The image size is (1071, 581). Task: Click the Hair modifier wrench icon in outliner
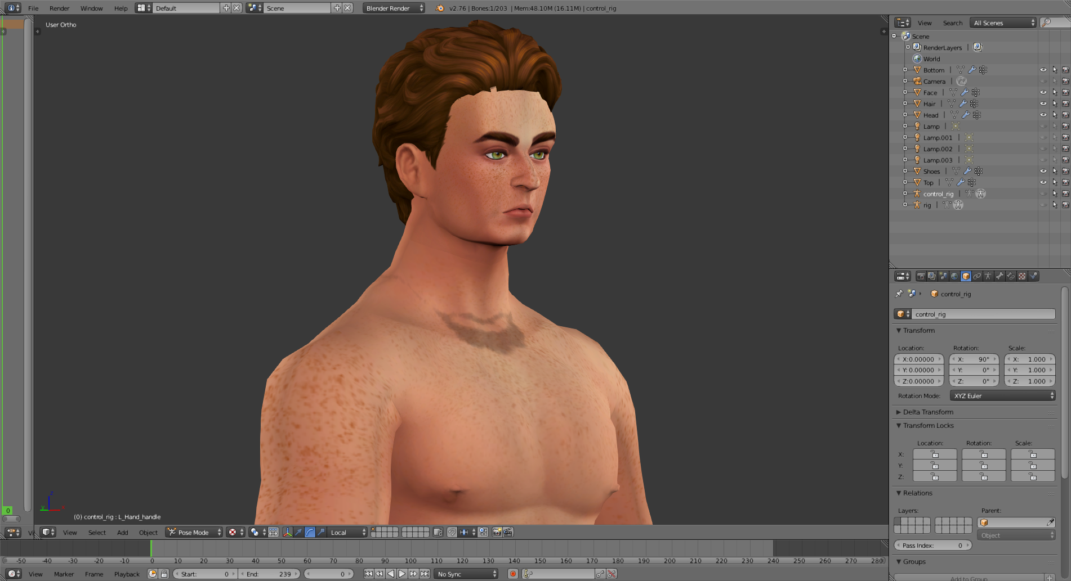click(963, 103)
